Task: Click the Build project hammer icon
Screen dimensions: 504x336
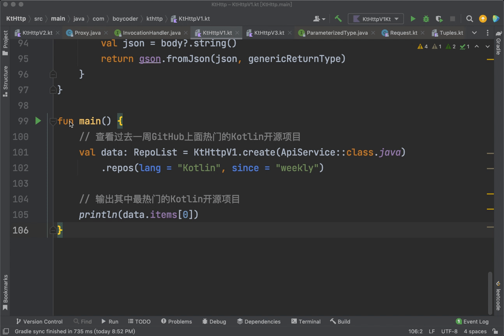Action: (x=338, y=19)
